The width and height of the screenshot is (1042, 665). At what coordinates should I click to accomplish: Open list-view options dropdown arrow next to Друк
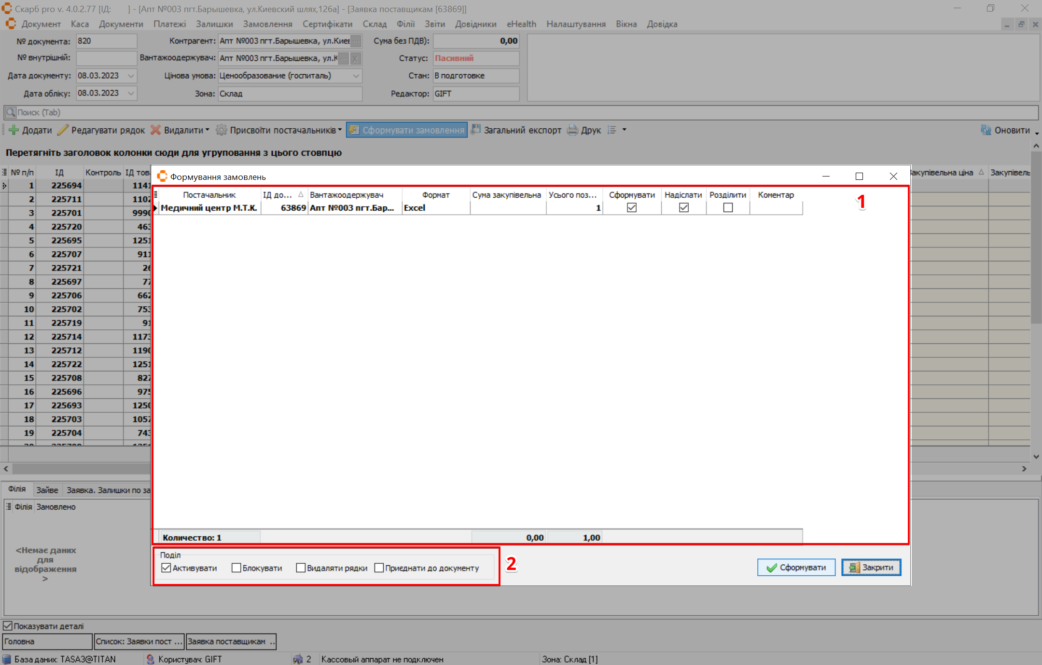pos(624,130)
